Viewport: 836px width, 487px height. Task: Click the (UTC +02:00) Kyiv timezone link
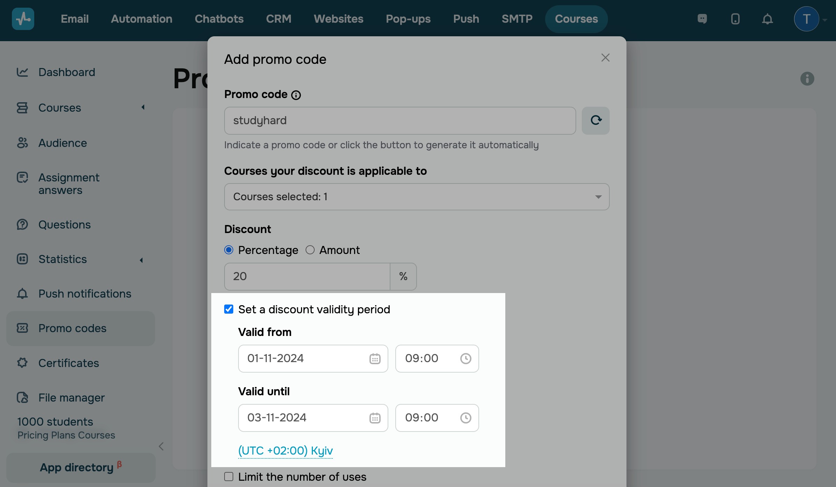pos(285,450)
